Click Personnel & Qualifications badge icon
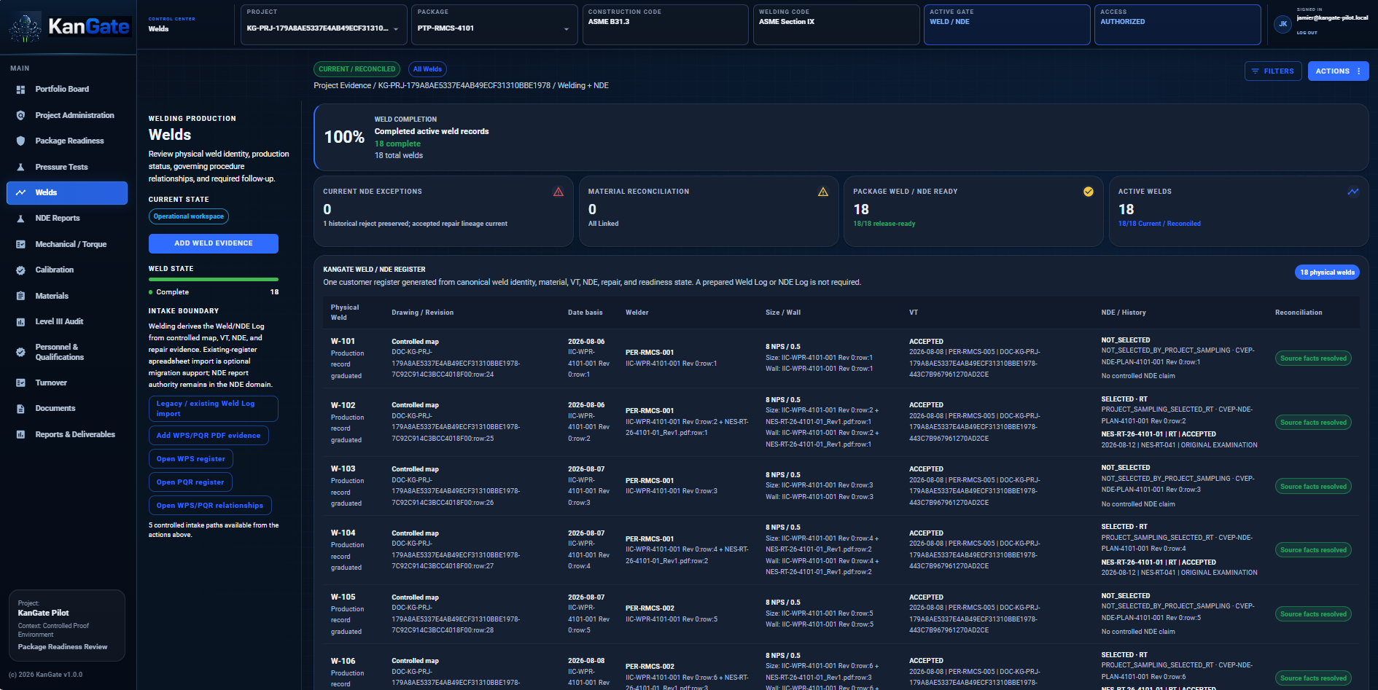 pos(20,352)
